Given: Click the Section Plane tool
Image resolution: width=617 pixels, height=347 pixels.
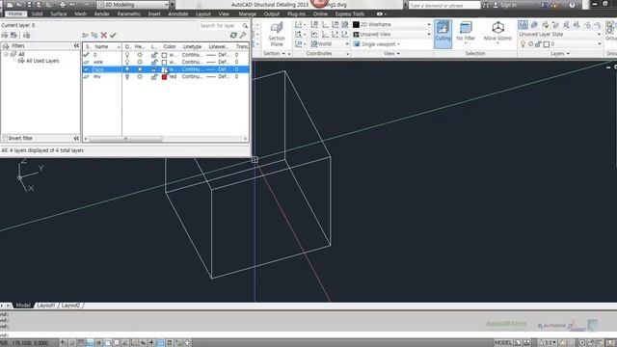Looking at the screenshot, I should pos(277,35).
